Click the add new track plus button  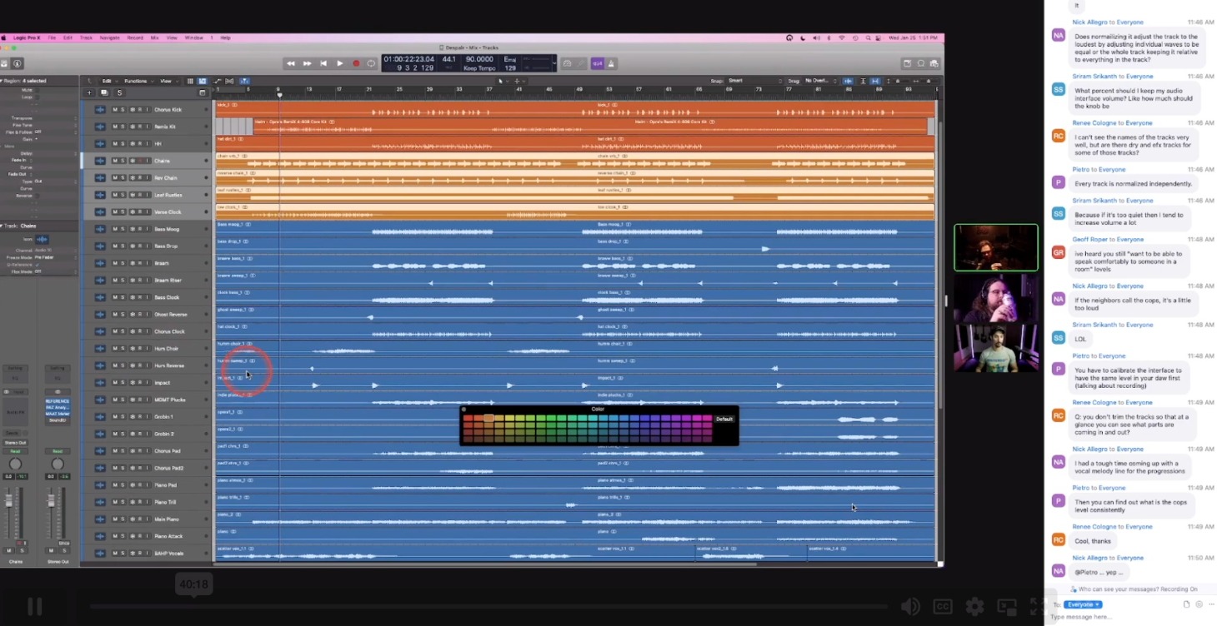(90, 92)
